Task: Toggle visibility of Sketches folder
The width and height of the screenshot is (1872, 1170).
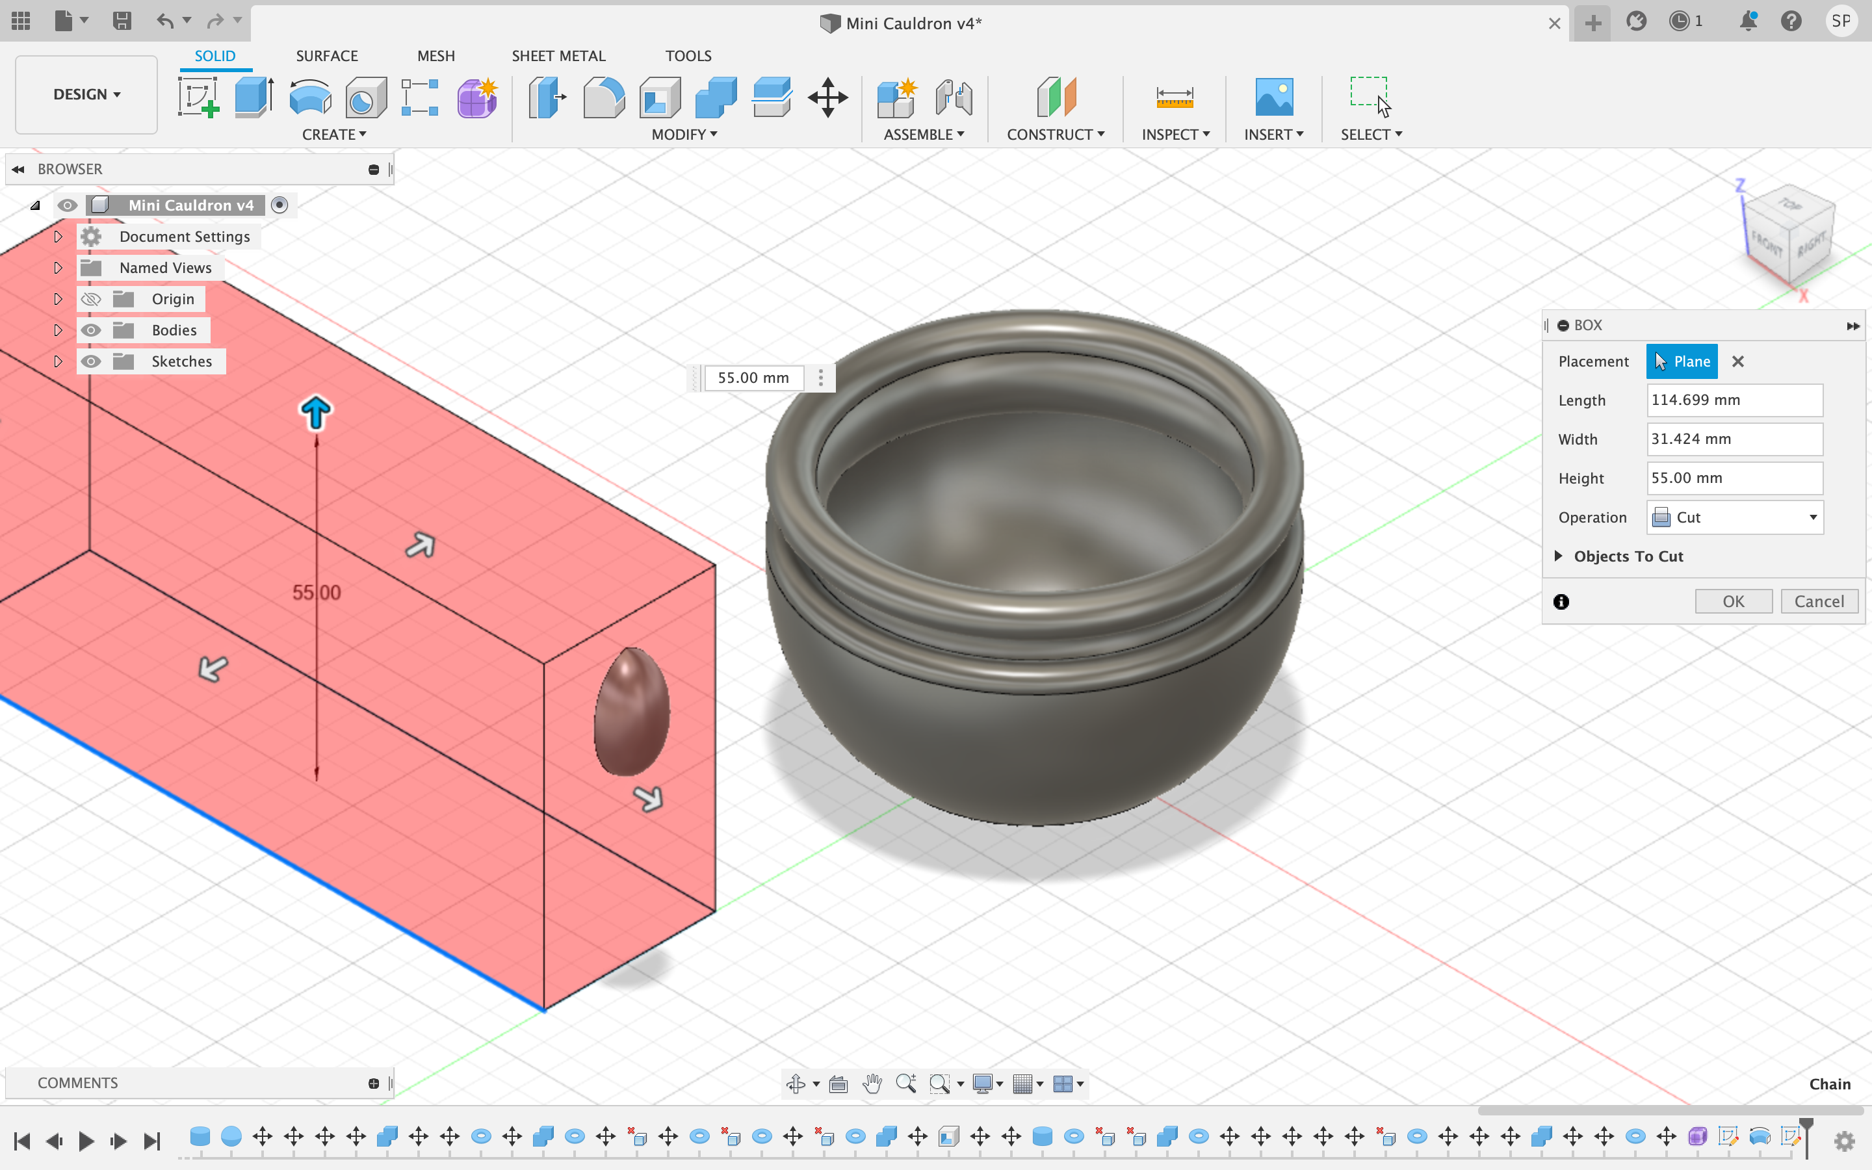Action: click(x=92, y=360)
